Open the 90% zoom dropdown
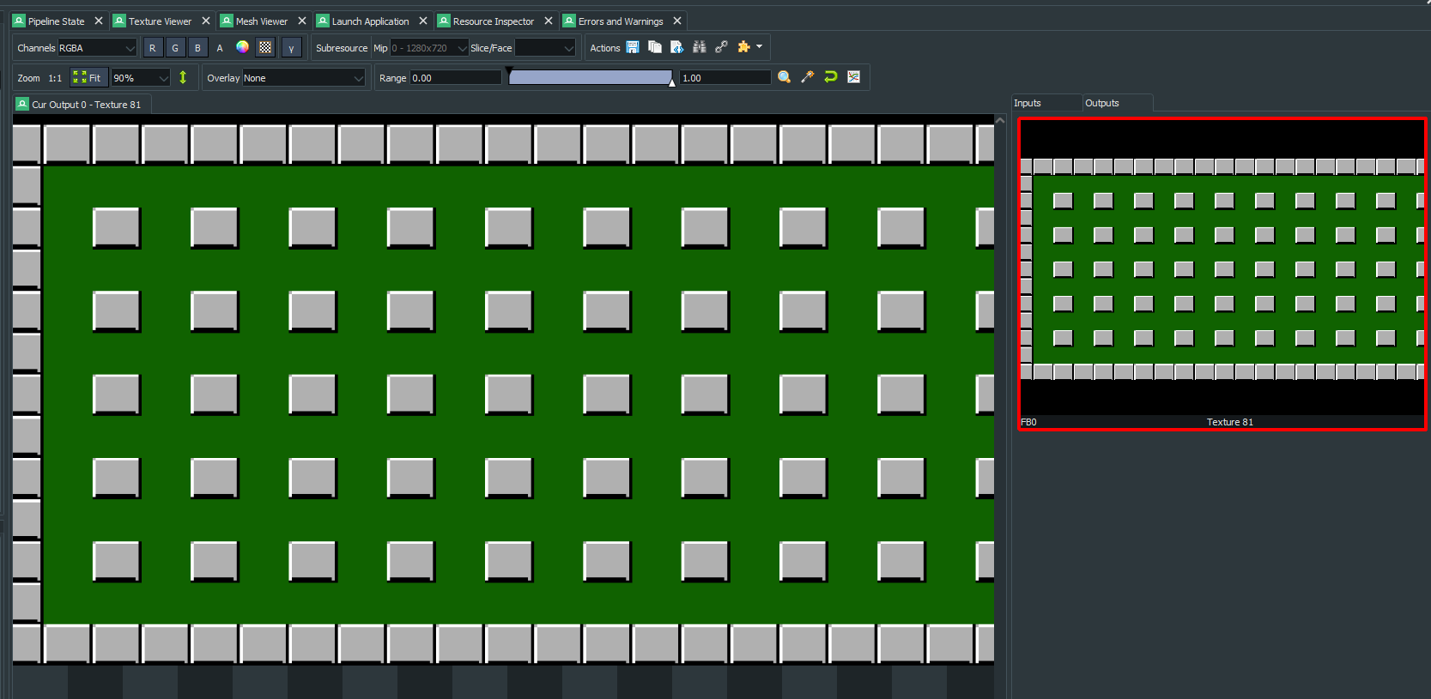The image size is (1431, 699). [x=142, y=78]
